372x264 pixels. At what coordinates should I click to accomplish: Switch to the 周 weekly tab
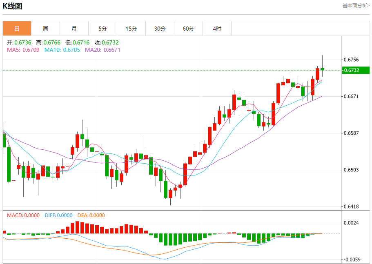(x=45, y=29)
